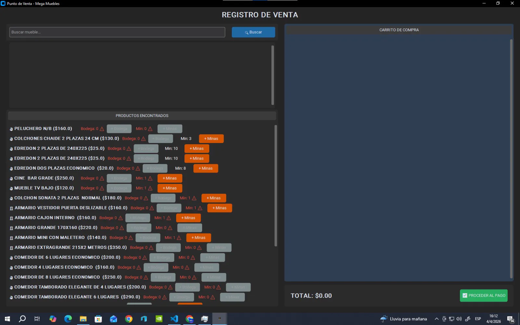The height and width of the screenshot is (325, 520).
Task: Select the ARMARIO MINI CON MALETERO '+ Minas' button
Action: pyautogui.click(x=198, y=238)
